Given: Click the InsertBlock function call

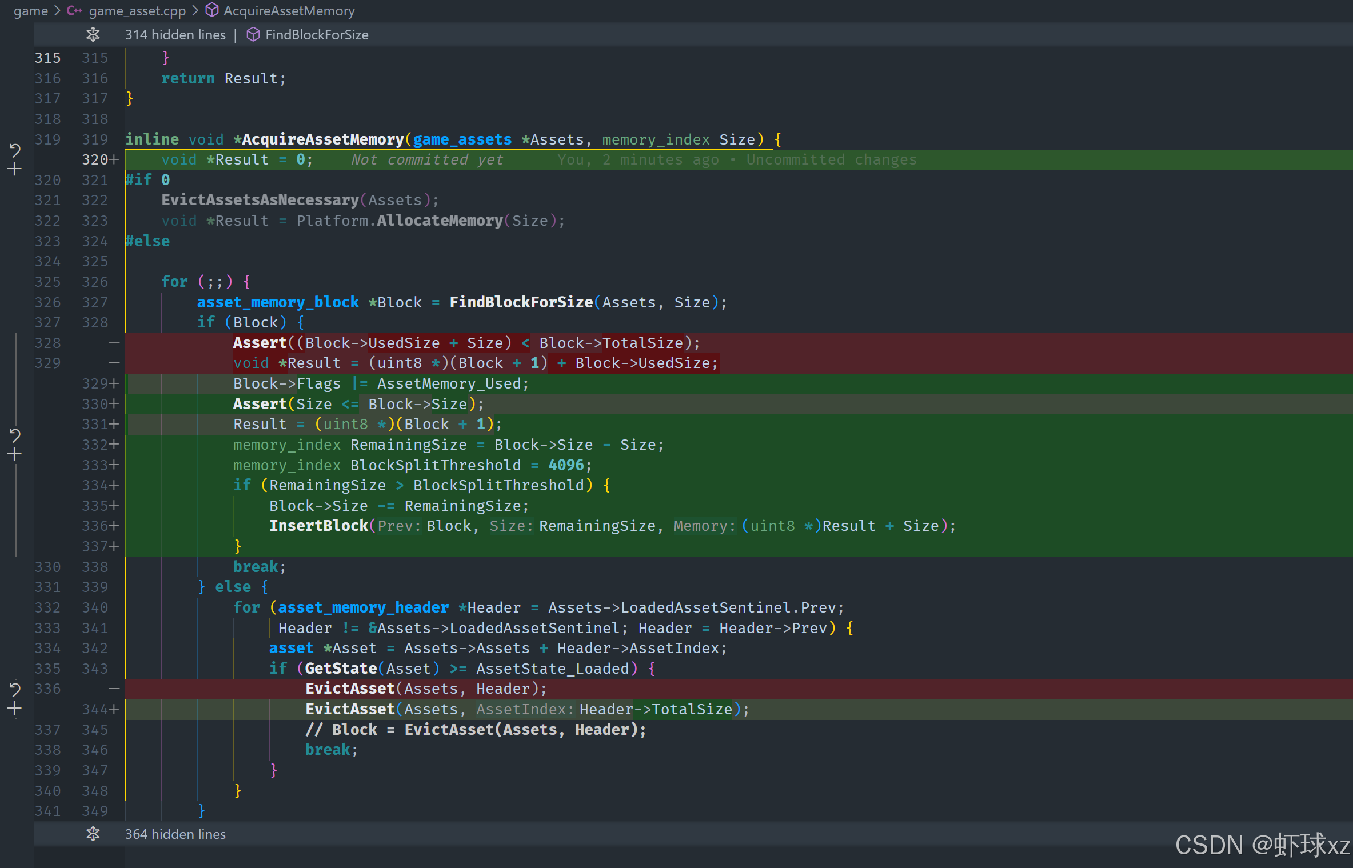Looking at the screenshot, I should [318, 526].
